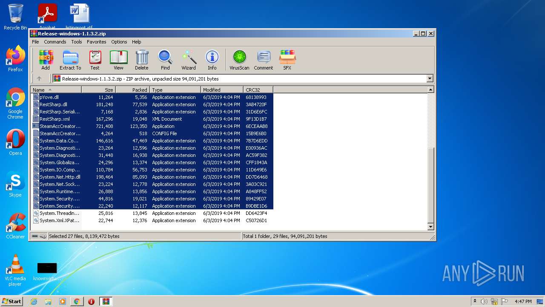Show archive Info

212,60
